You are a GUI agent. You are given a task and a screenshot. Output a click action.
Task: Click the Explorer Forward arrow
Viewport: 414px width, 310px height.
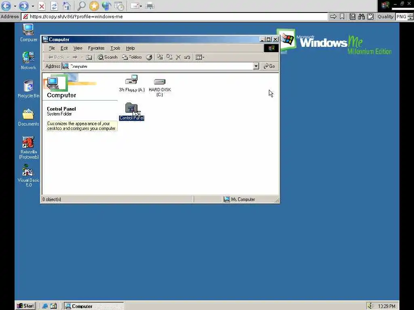tap(75, 57)
